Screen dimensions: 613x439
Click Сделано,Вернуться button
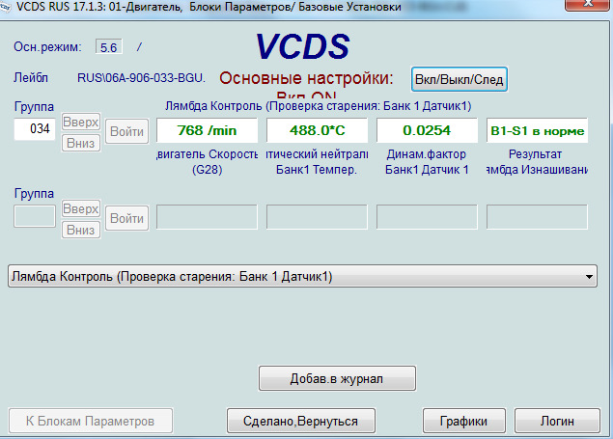coord(300,421)
